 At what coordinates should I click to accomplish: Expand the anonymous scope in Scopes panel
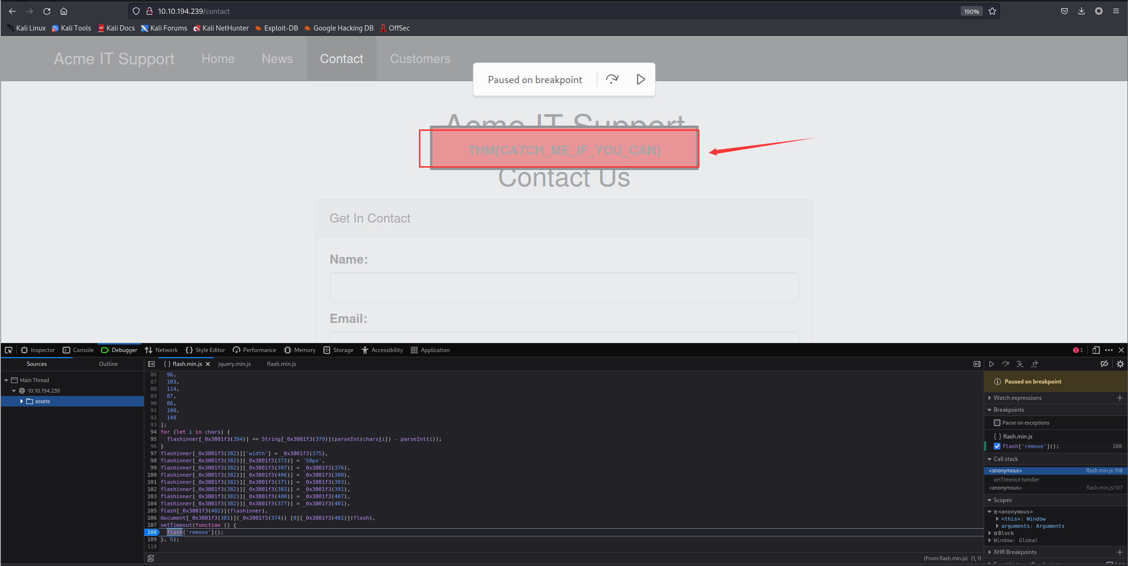(x=993, y=512)
